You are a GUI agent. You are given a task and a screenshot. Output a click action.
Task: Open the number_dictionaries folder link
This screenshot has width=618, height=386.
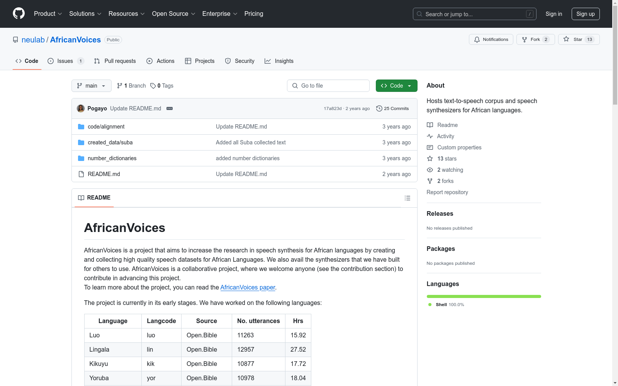[x=112, y=158]
